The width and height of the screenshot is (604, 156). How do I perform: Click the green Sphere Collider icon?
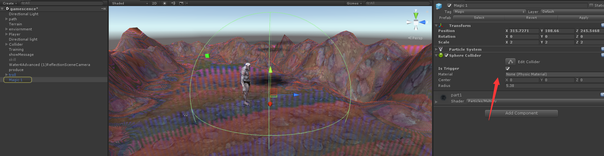click(441, 55)
